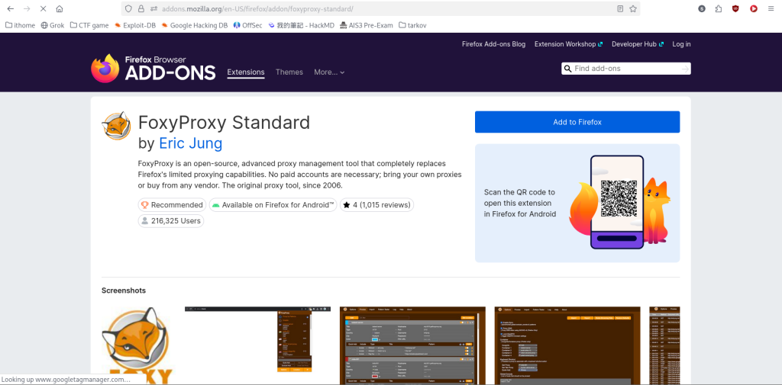Expand the More... dropdown menu
Viewport: 782px width, 385px height.
pos(329,72)
